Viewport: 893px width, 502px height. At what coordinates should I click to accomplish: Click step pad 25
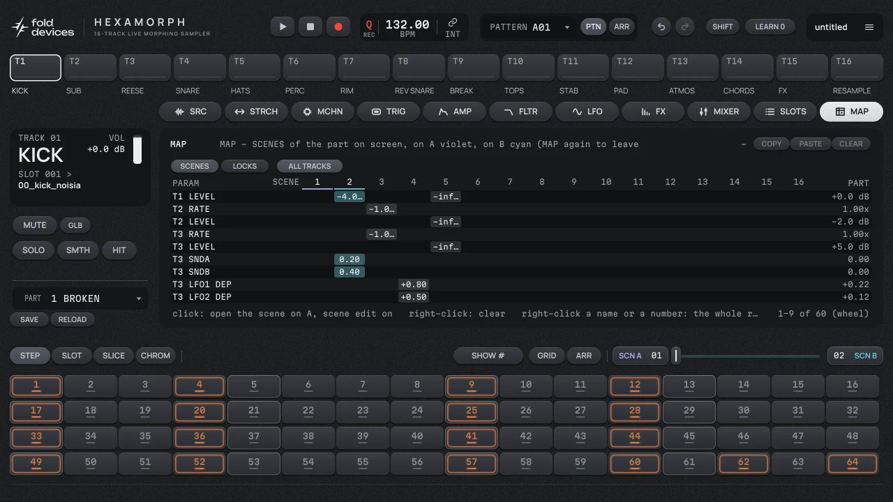472,411
